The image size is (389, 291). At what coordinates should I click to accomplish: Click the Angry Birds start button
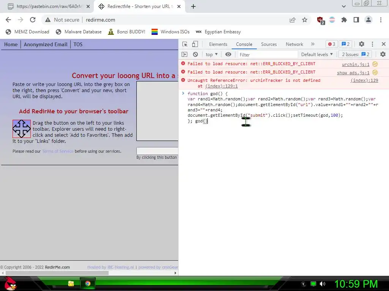click(10, 283)
